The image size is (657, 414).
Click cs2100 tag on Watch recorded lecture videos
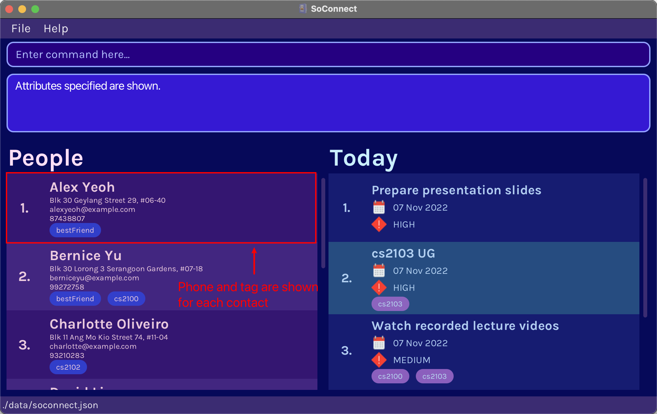pyautogui.click(x=390, y=376)
